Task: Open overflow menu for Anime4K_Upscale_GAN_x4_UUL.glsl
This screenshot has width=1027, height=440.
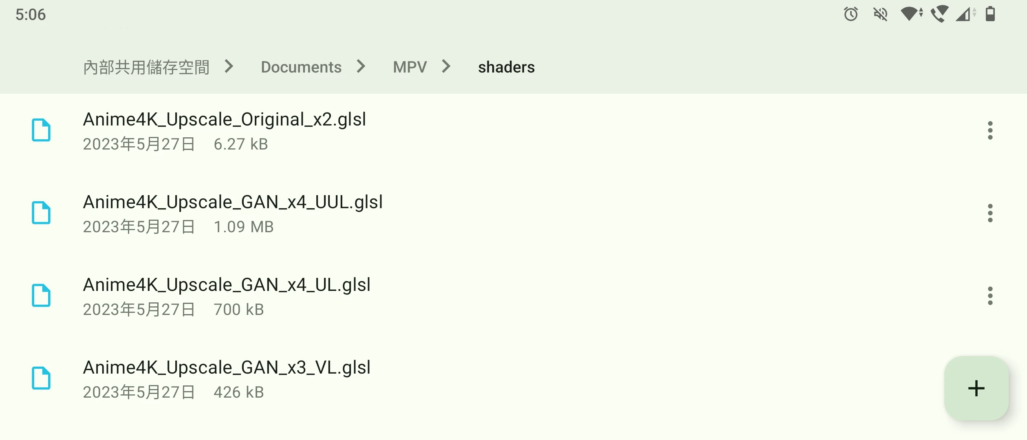Action: 990,213
